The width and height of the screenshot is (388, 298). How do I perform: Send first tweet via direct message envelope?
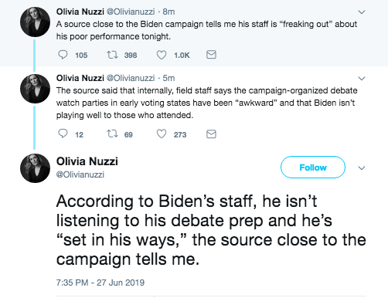[x=211, y=55]
